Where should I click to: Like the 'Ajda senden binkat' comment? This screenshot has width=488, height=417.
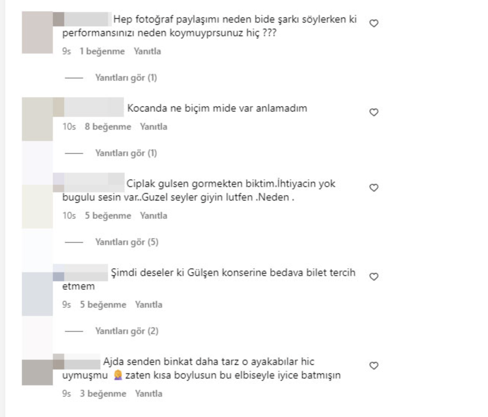coord(374,366)
